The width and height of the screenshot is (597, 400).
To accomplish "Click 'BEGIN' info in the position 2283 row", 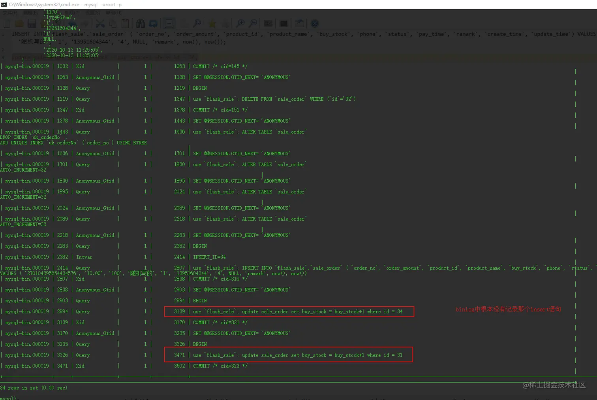I will pyautogui.click(x=200, y=246).
